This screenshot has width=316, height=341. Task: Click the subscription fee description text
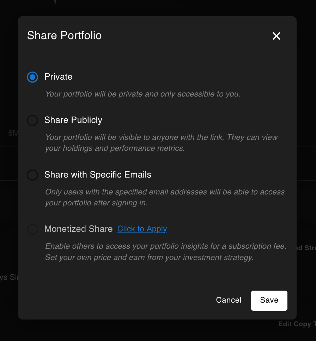(x=166, y=252)
